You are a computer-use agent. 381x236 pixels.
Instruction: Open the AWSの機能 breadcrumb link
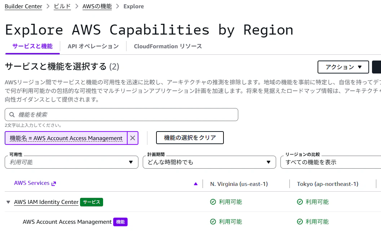[97, 6]
